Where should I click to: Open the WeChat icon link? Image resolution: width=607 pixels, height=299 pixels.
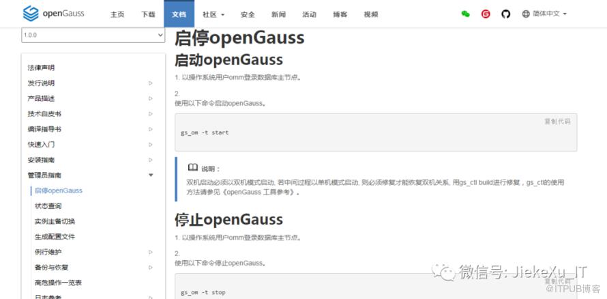(x=465, y=14)
